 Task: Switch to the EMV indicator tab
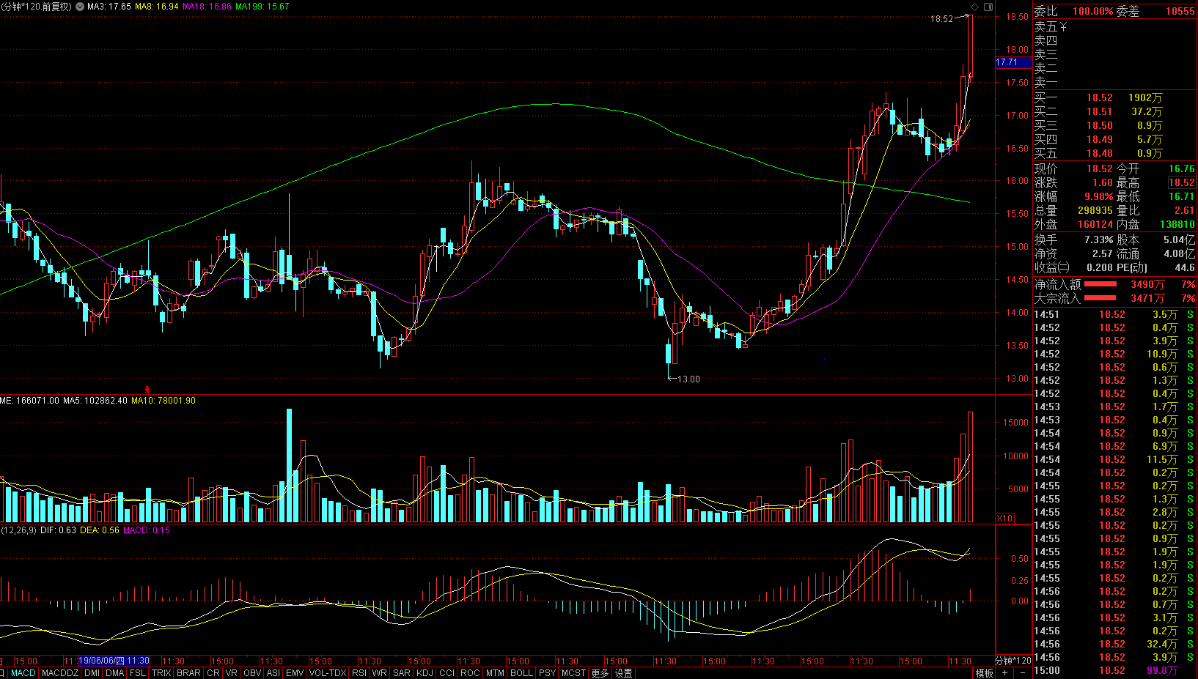295,673
